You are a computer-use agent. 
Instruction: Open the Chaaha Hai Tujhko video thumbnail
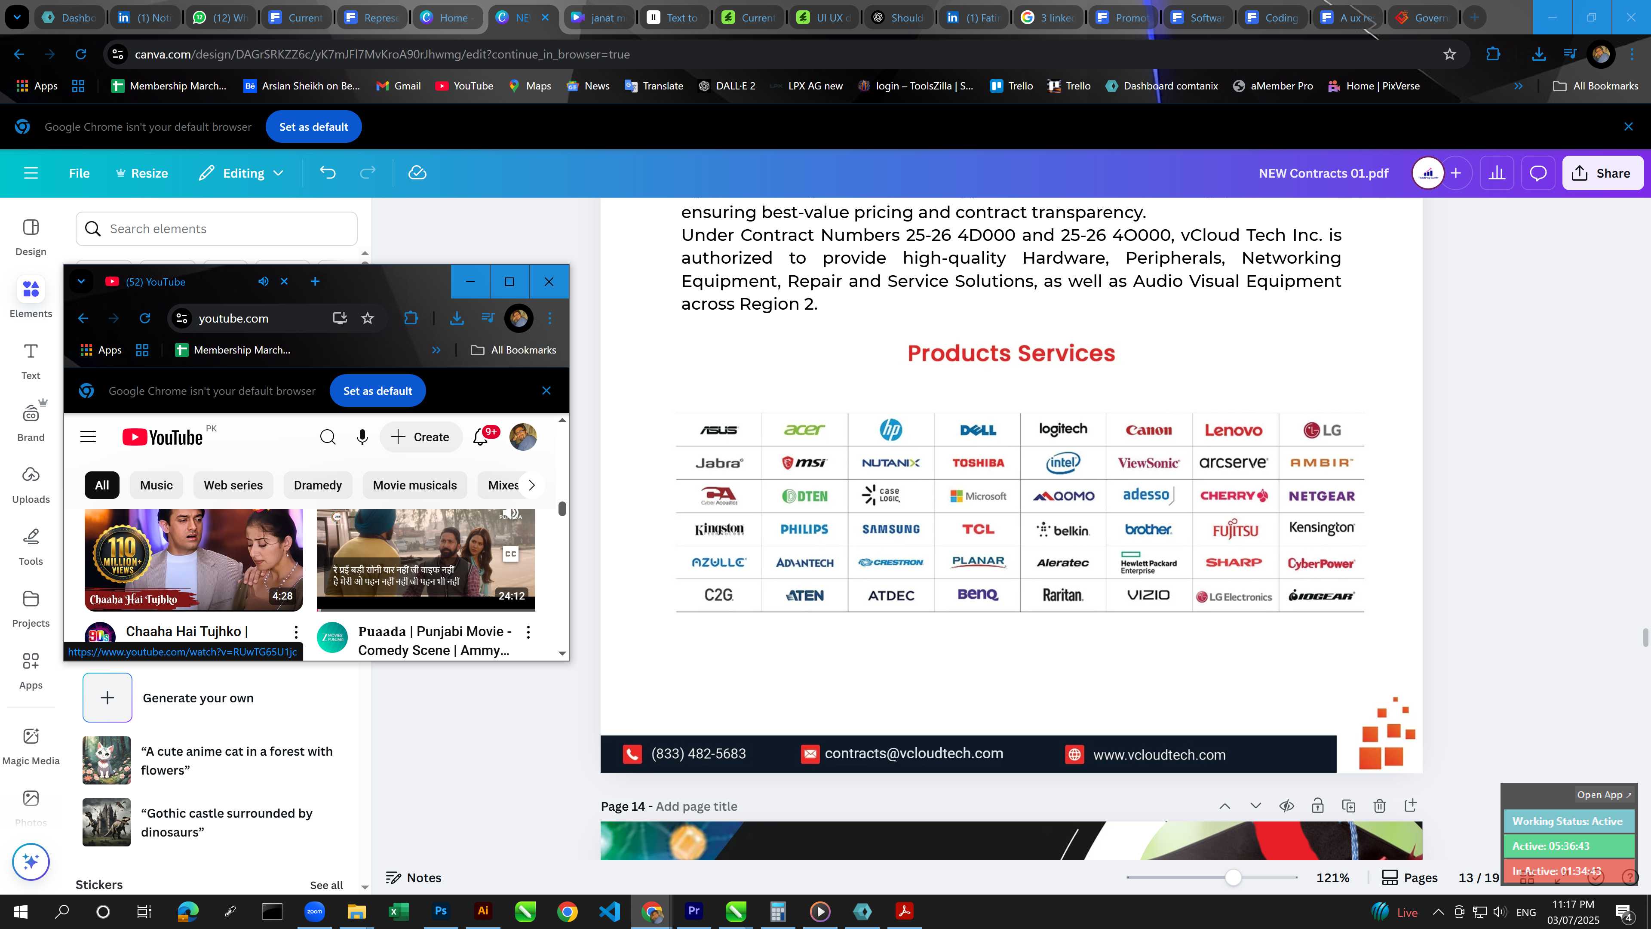[193, 560]
